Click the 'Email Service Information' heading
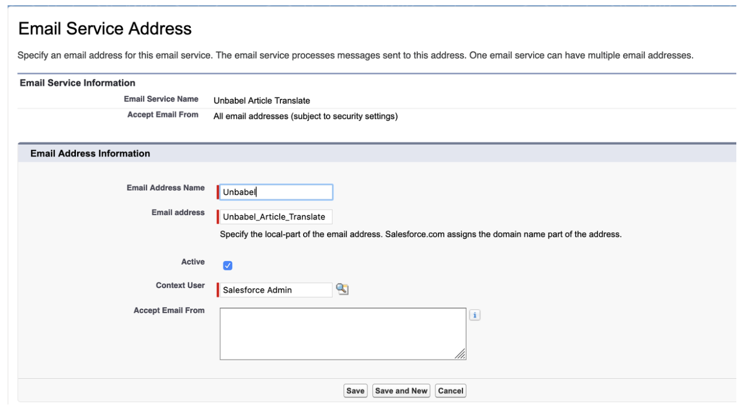The image size is (748, 408). tap(78, 83)
